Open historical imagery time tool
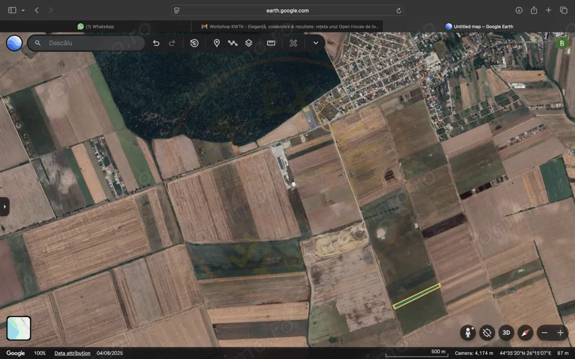575x359 pixels. [194, 43]
